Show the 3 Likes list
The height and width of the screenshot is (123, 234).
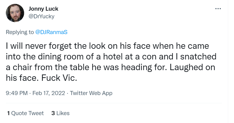tap(61, 113)
